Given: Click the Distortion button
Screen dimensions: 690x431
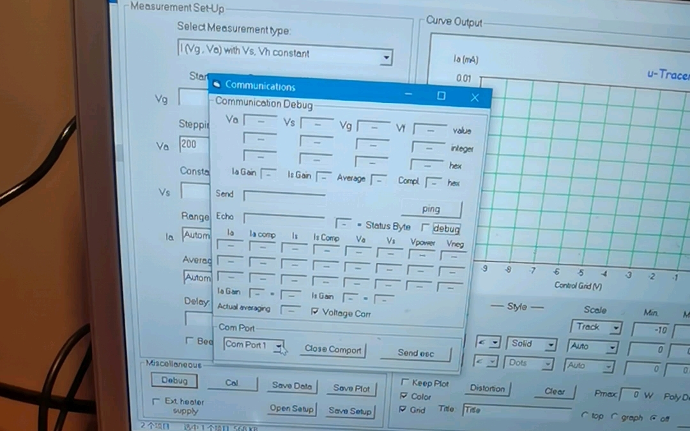Looking at the screenshot, I should [x=487, y=388].
